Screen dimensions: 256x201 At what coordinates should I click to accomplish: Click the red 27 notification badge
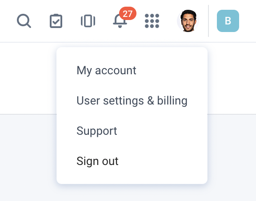[x=128, y=13]
